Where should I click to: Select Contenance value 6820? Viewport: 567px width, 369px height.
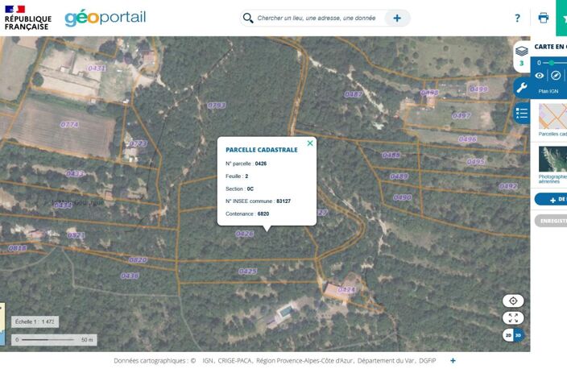(263, 214)
